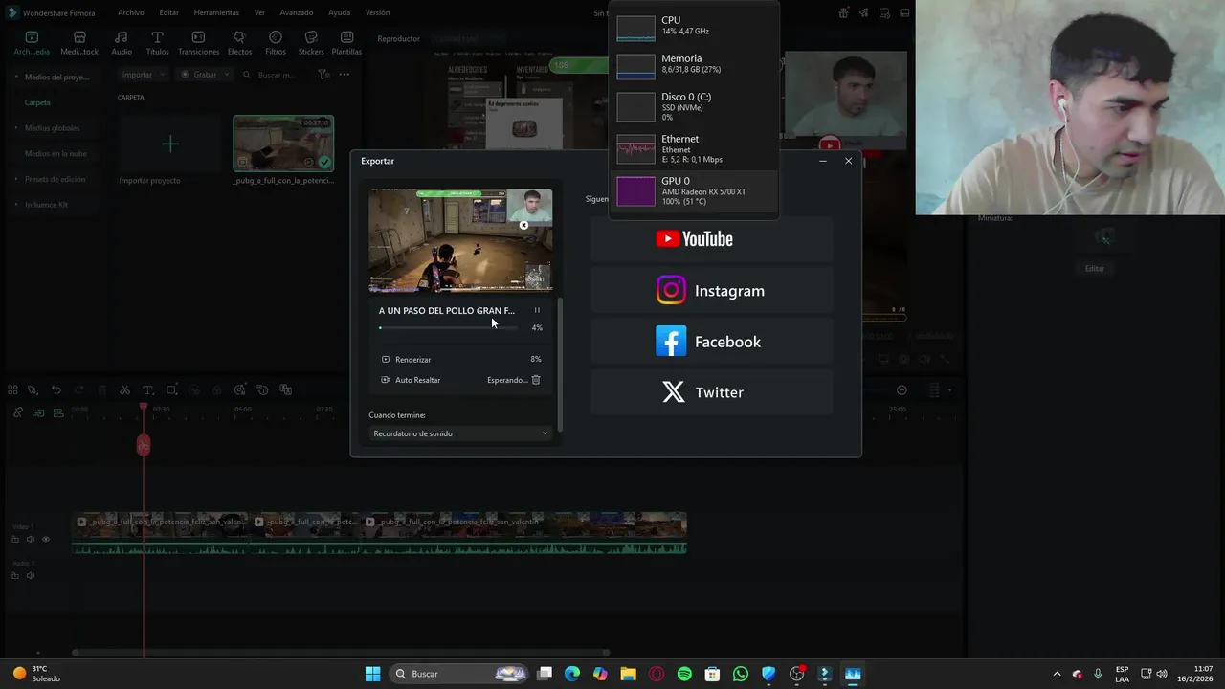1225x689 pixels.
Task: Open the Audio library tab
Action: click(x=122, y=43)
